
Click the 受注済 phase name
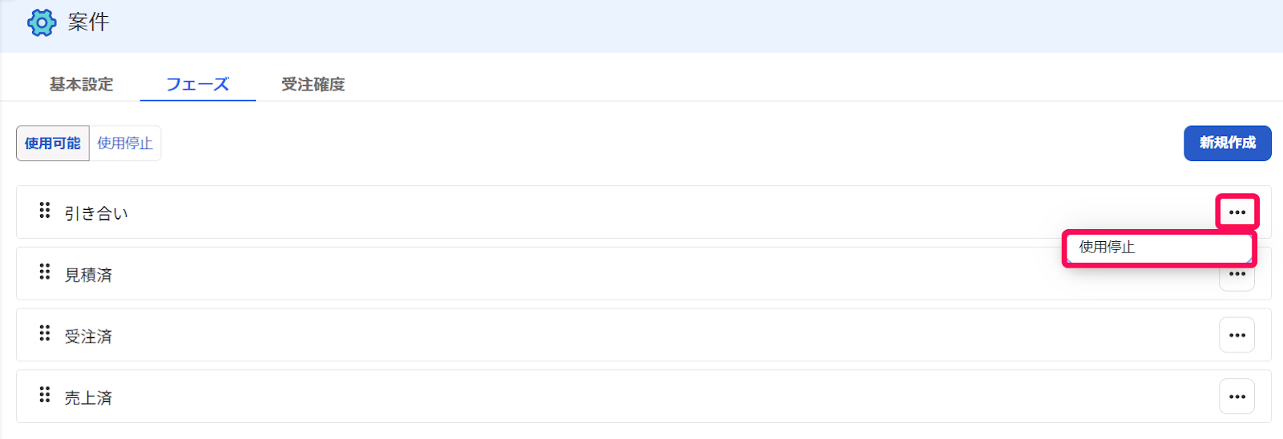tap(88, 336)
